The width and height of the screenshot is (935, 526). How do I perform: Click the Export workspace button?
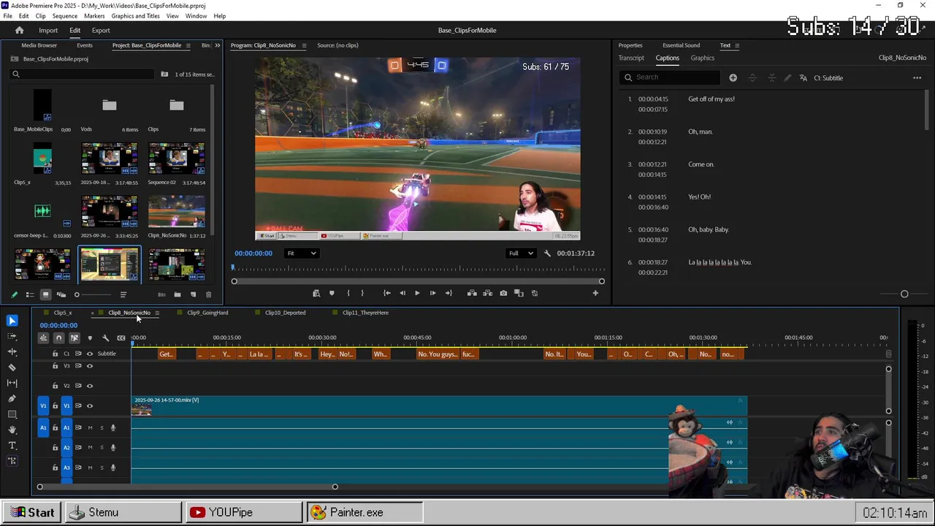click(x=101, y=30)
